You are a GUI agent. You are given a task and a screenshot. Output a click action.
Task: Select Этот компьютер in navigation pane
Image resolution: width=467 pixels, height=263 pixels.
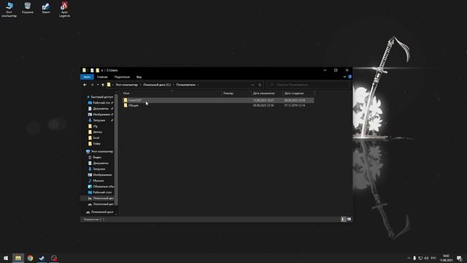(x=99, y=151)
